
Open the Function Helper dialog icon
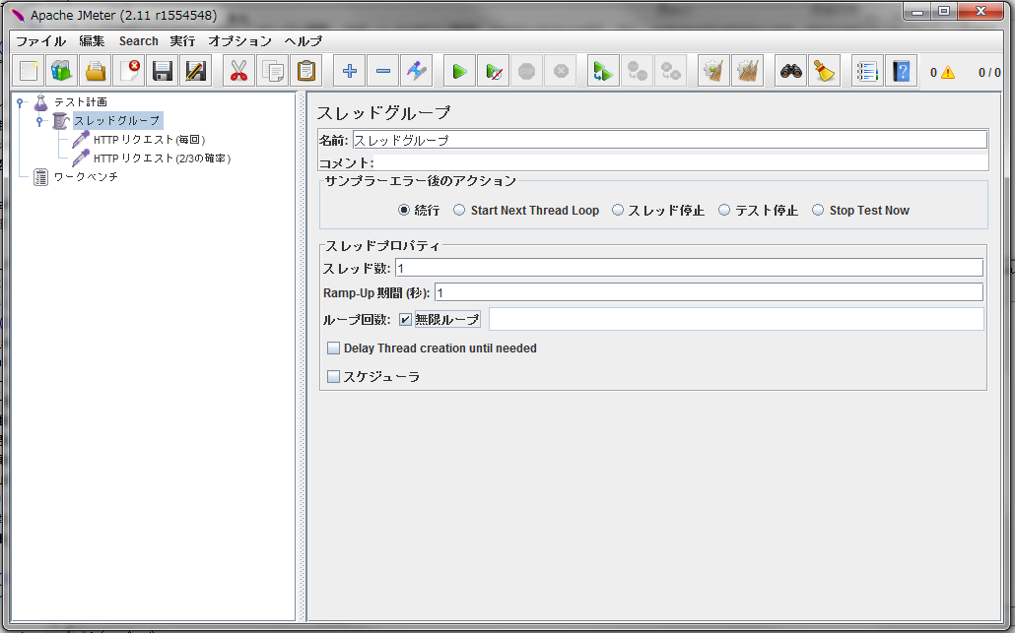tap(867, 71)
